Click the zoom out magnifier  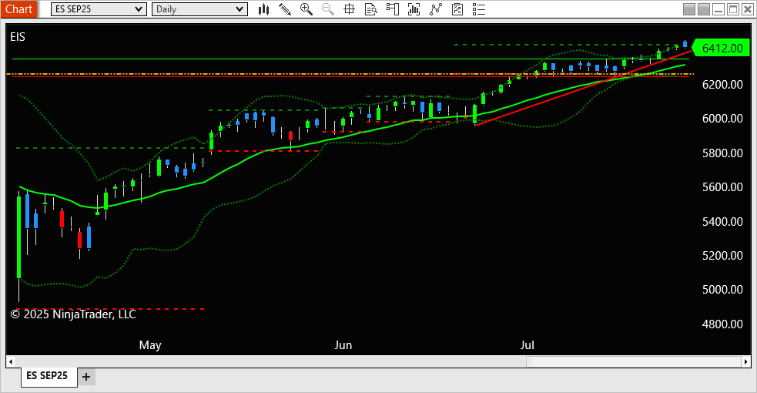(328, 9)
